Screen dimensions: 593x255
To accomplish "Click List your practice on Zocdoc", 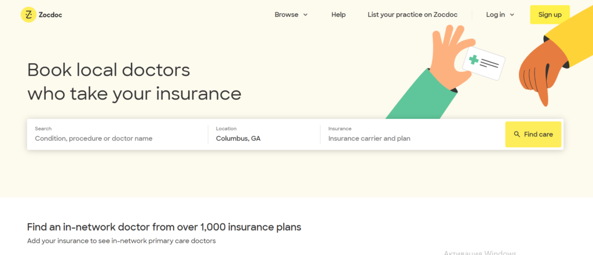I will [x=412, y=14].
